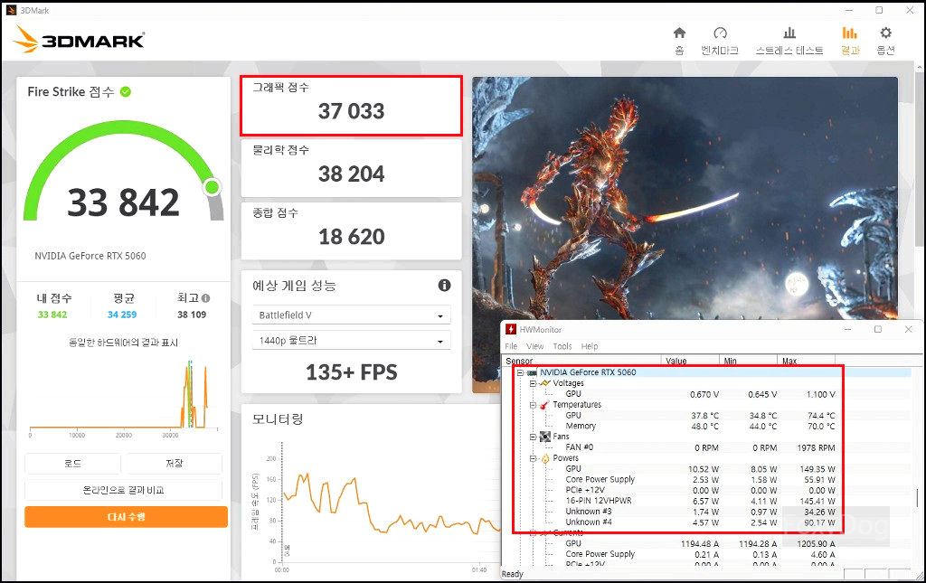The width and height of the screenshot is (926, 583).
Task: Select the Unknown #3 row
Action: (x=705, y=512)
